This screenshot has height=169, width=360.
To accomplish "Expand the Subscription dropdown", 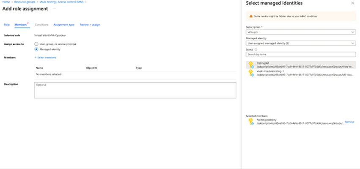I will [x=300, y=32].
